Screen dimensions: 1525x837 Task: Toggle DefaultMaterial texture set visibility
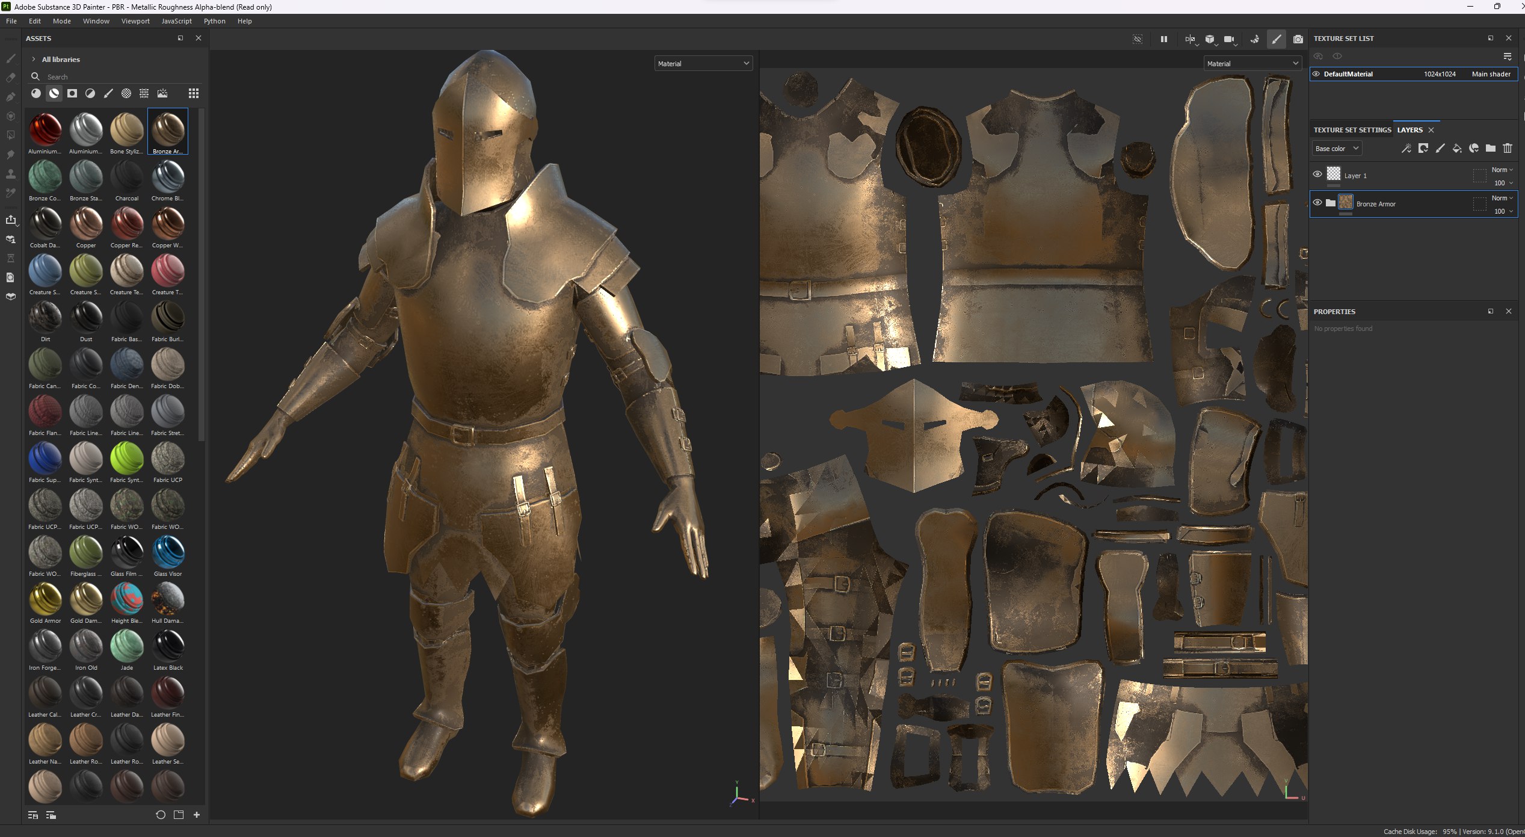coord(1316,74)
